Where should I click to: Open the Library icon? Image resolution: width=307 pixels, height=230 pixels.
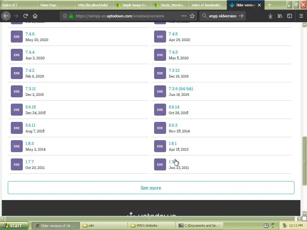[280, 16]
